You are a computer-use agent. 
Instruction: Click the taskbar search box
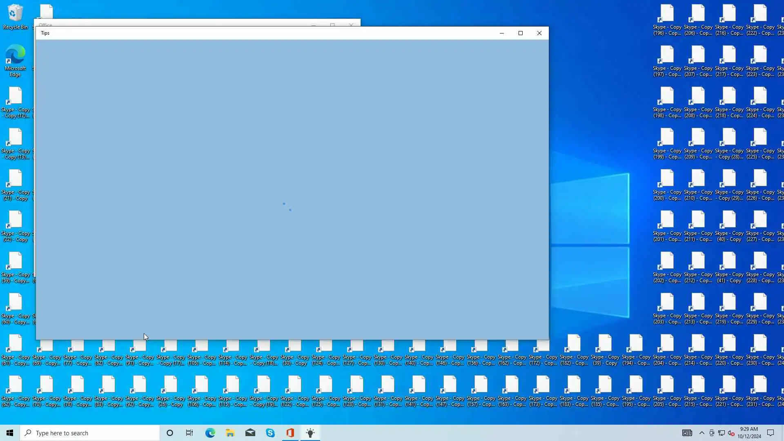coord(90,433)
